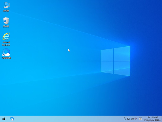Select the QQ浏览器 desktop shortcut icon
This screenshot has height=122, width=162.
6,52
